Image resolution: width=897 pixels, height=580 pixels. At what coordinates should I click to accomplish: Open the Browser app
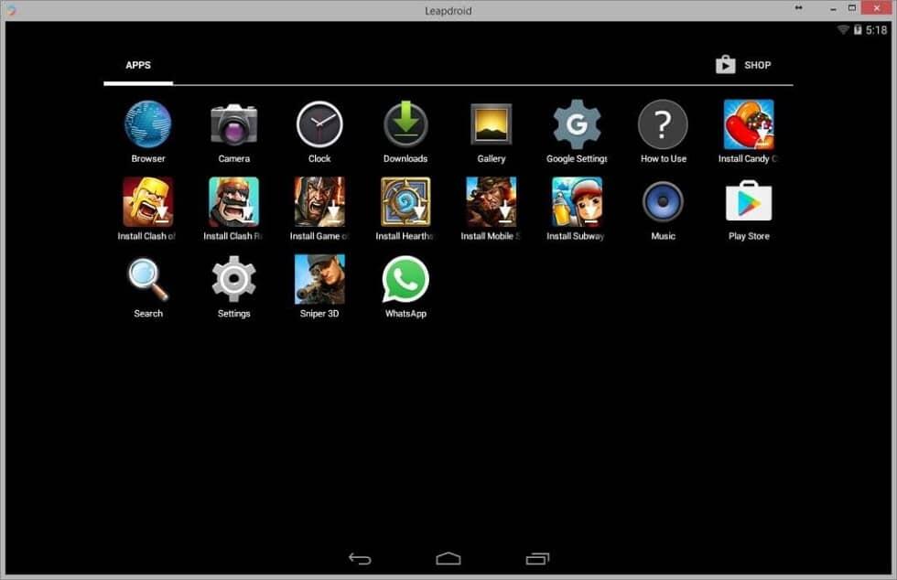147,124
